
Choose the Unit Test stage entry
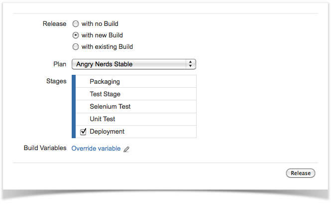[135, 119]
